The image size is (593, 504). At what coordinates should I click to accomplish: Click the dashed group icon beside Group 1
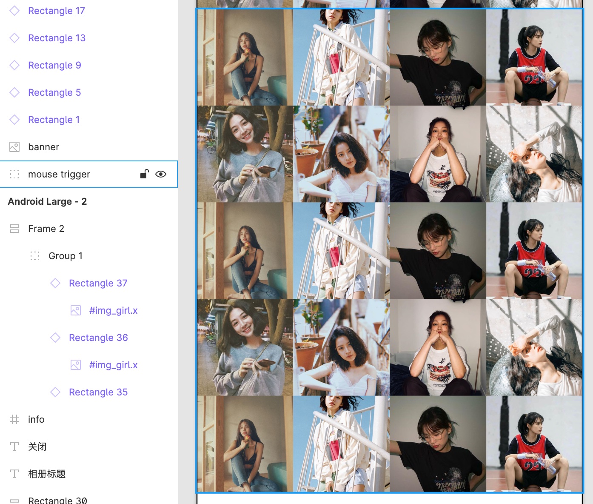tap(35, 256)
